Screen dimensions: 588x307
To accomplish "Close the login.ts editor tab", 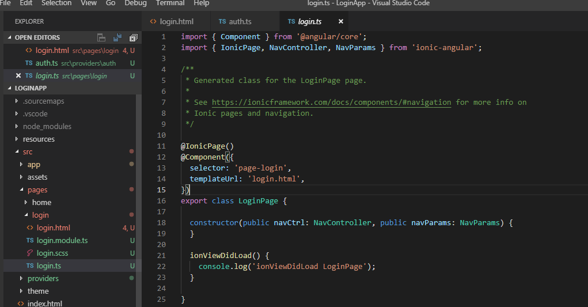I will tap(340, 22).
